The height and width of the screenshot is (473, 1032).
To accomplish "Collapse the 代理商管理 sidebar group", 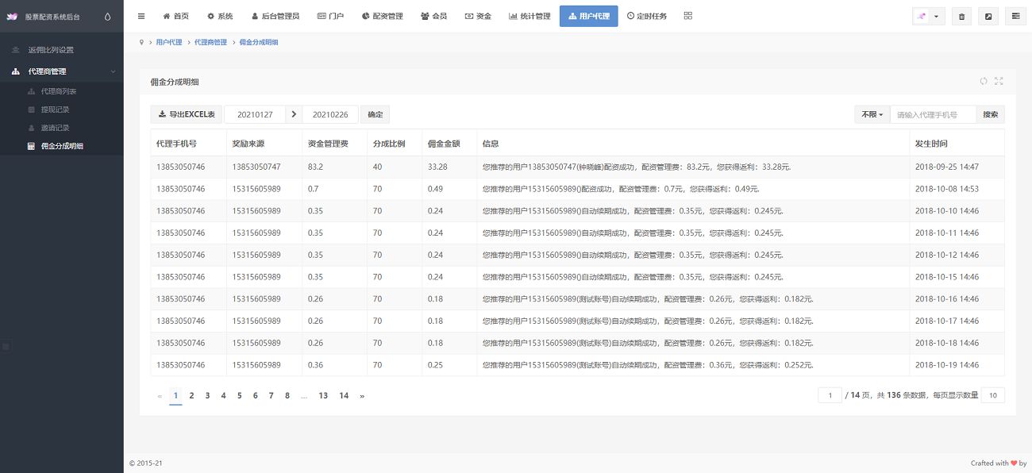I will [x=62, y=71].
